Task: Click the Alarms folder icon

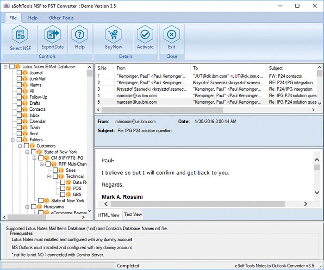Action: (x=25, y=85)
